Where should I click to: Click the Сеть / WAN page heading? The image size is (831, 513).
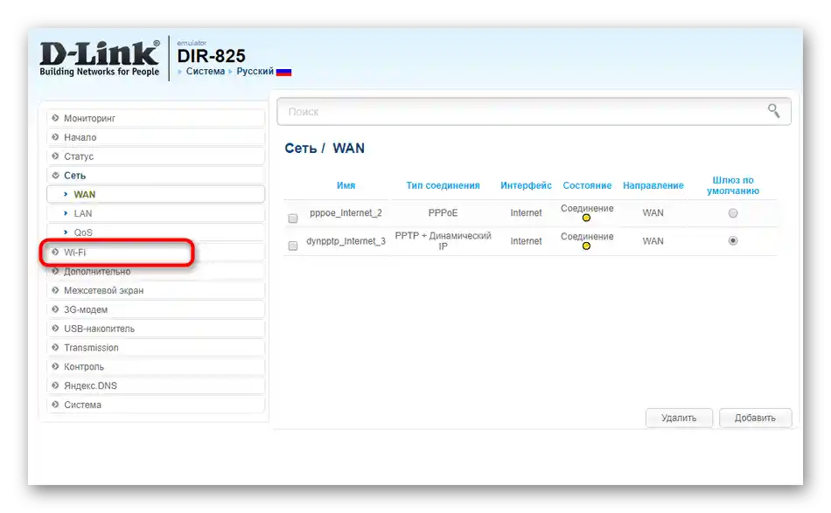[325, 149]
